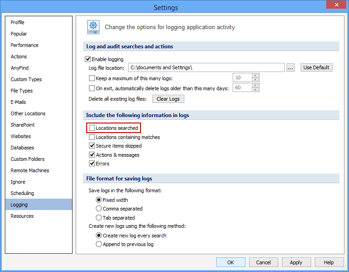
Task: Select Append to previous log option
Action: tap(99, 244)
